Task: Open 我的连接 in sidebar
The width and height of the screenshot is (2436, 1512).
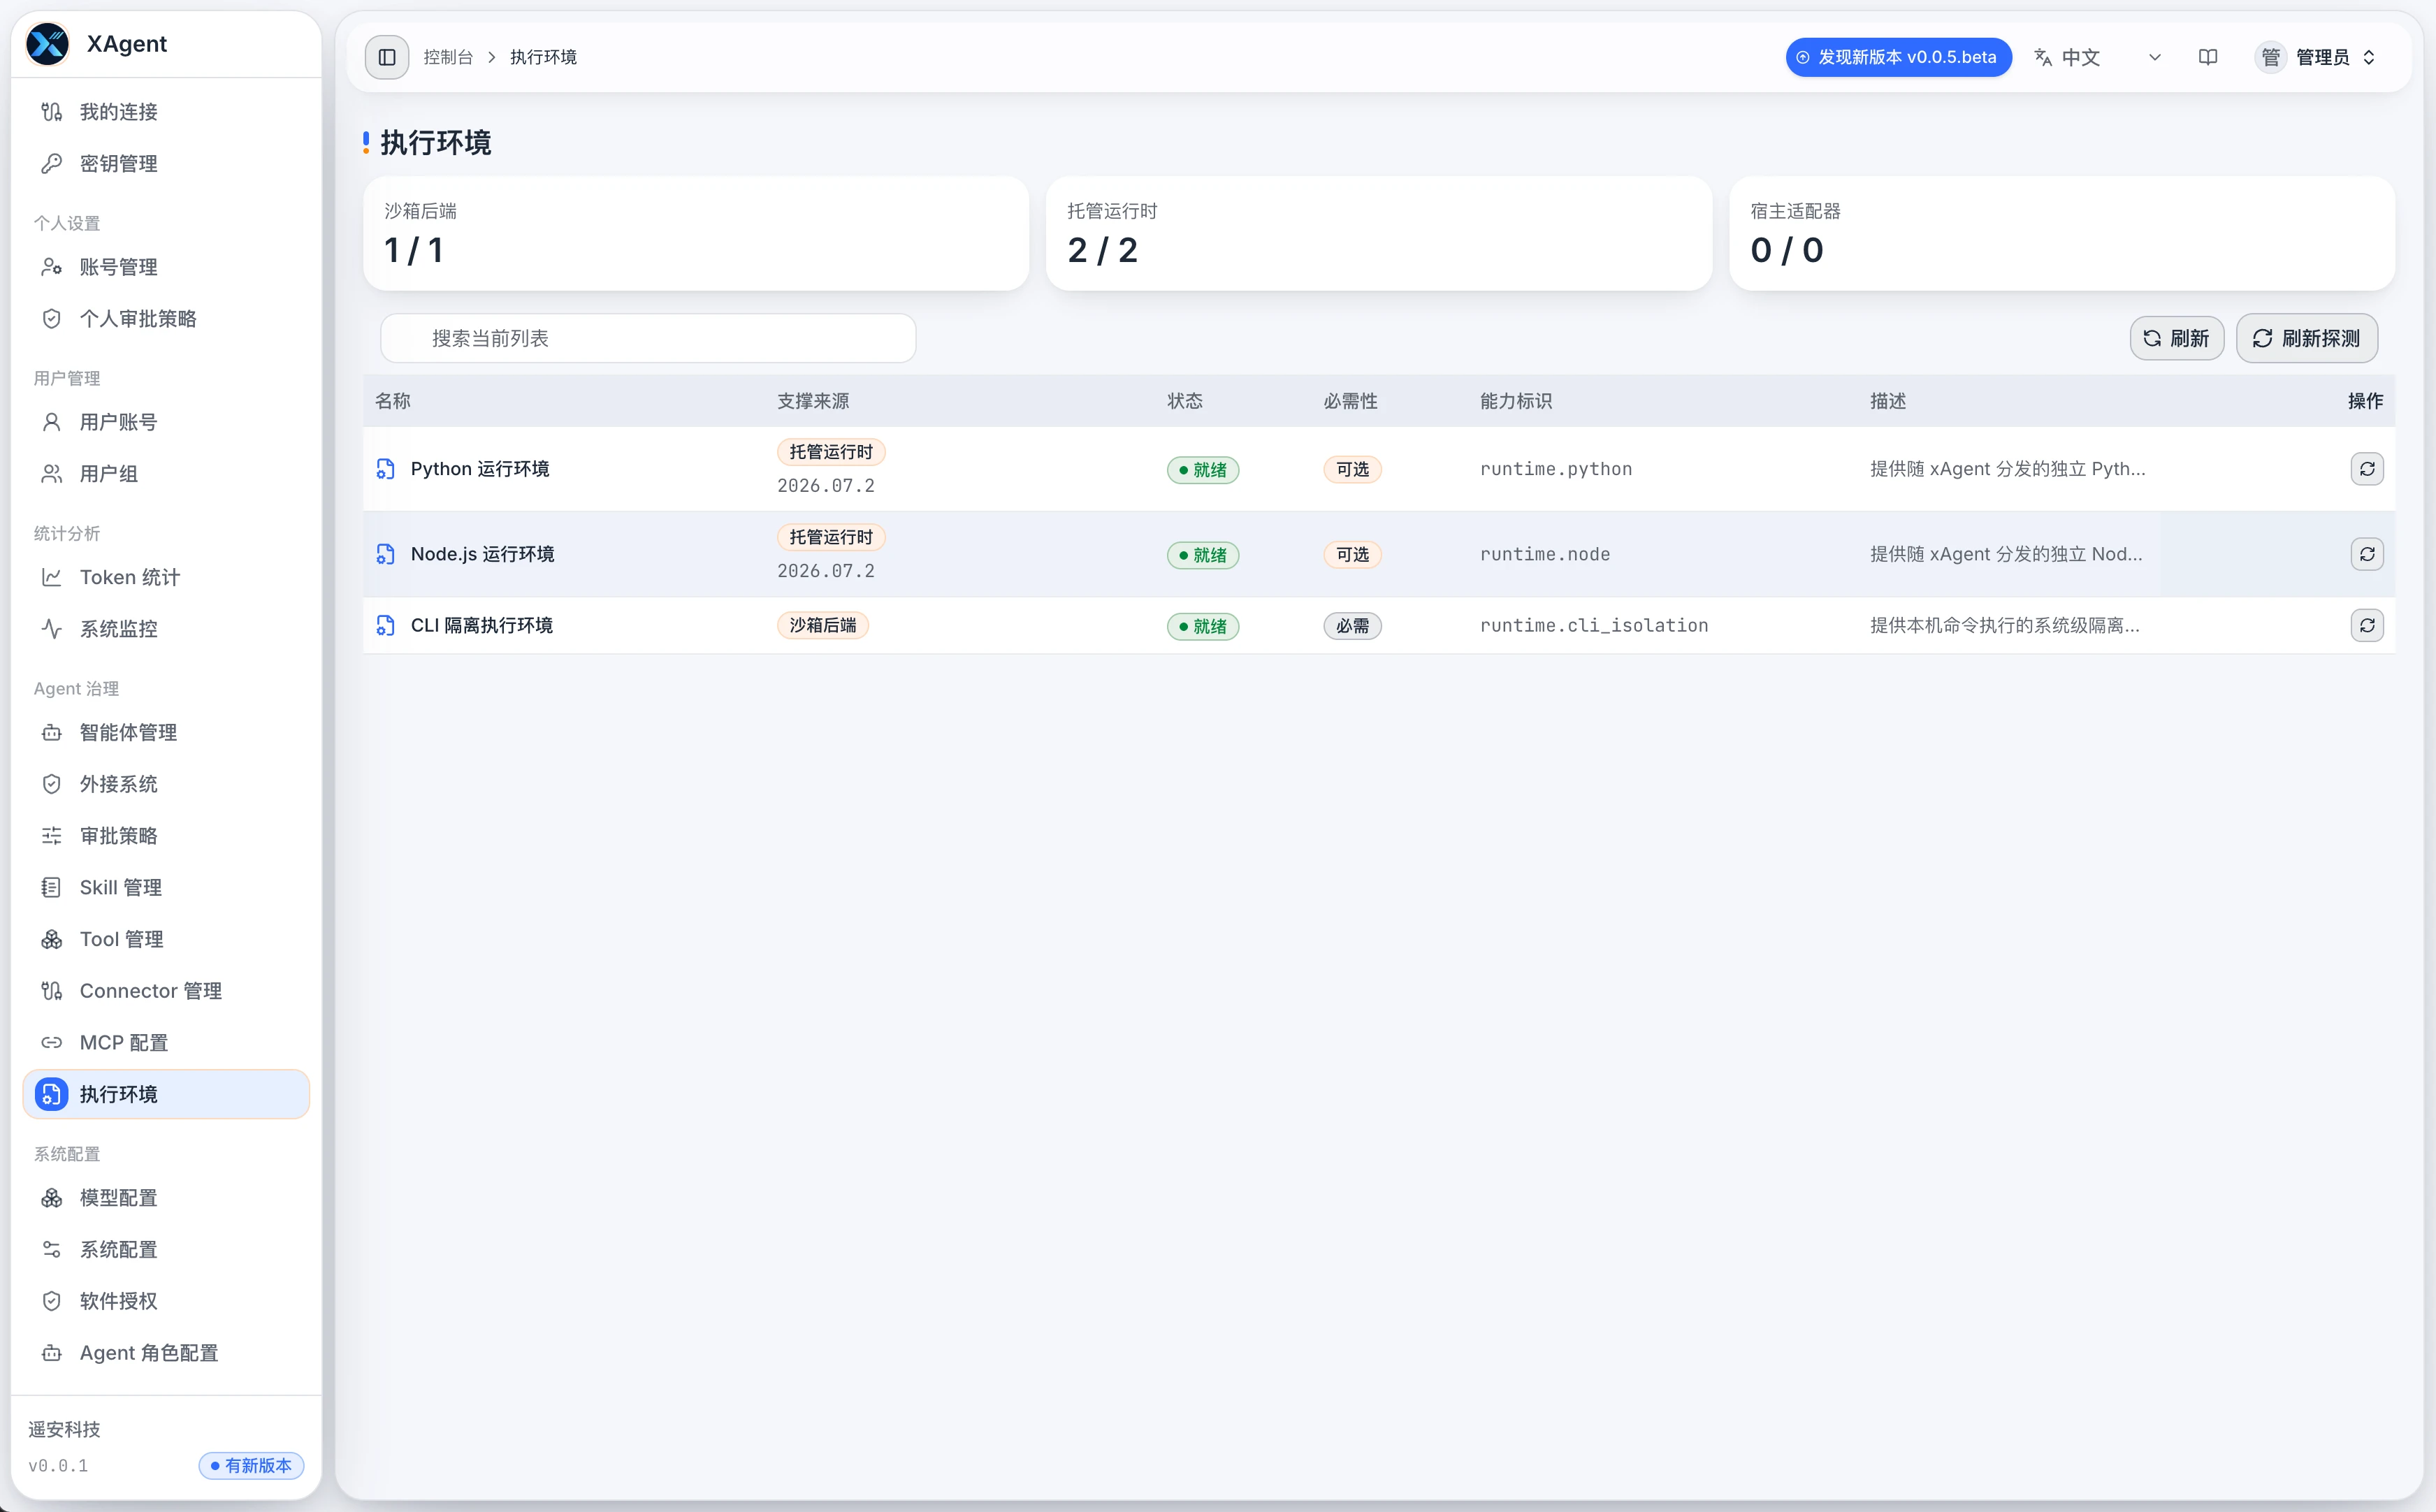Action: click(166, 112)
